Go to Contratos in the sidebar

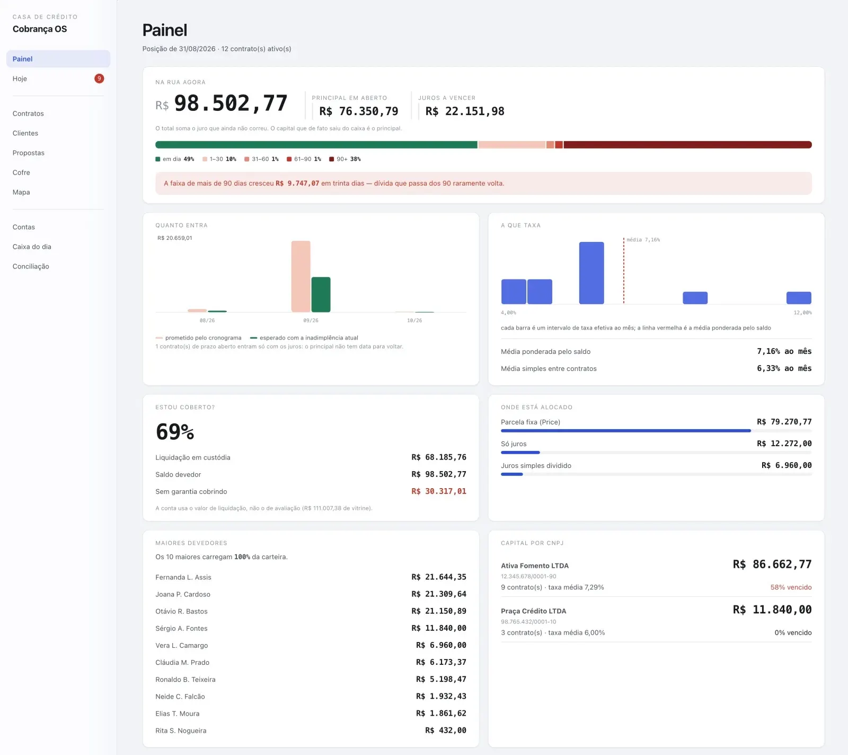click(x=58, y=114)
